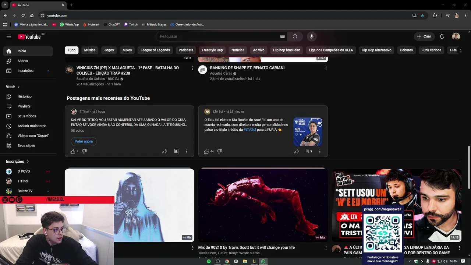Start voice search with the microphone
Image resolution: width=471 pixels, height=265 pixels.
click(312, 36)
